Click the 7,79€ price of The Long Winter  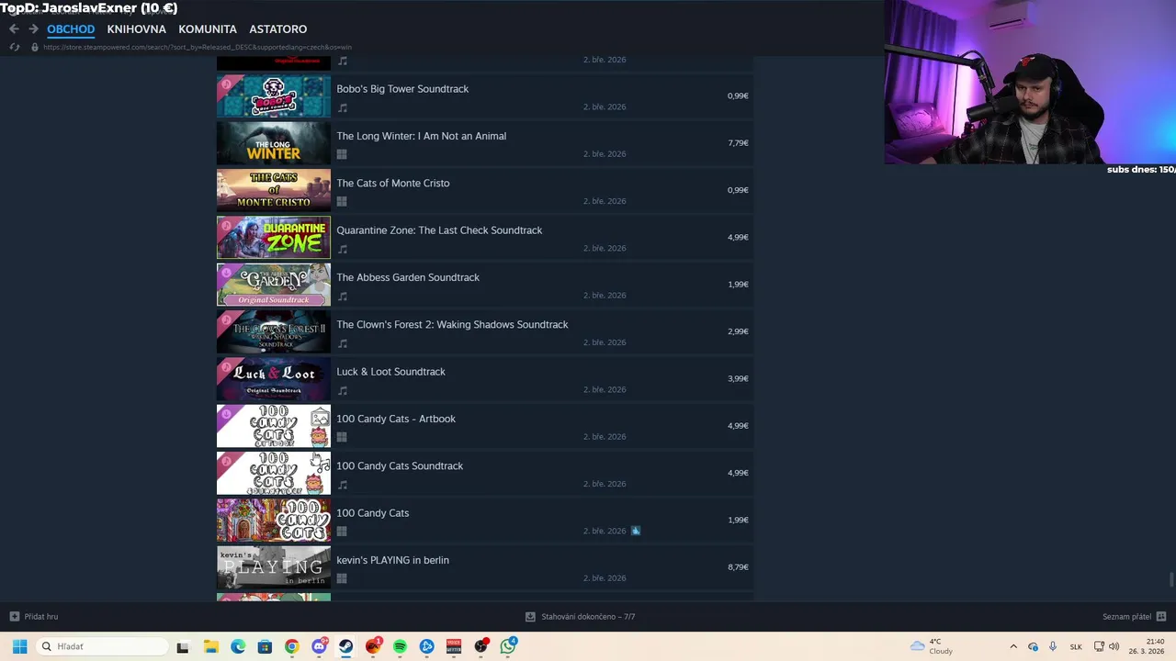click(x=738, y=143)
